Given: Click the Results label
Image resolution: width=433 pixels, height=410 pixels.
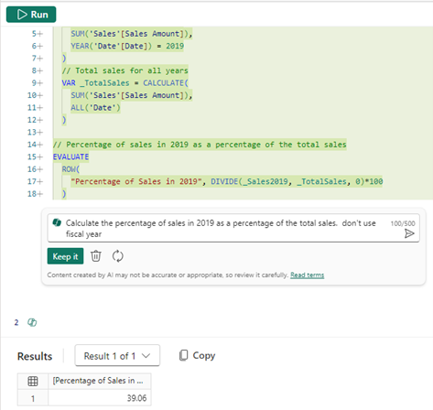Looking at the screenshot, I should (x=35, y=356).
